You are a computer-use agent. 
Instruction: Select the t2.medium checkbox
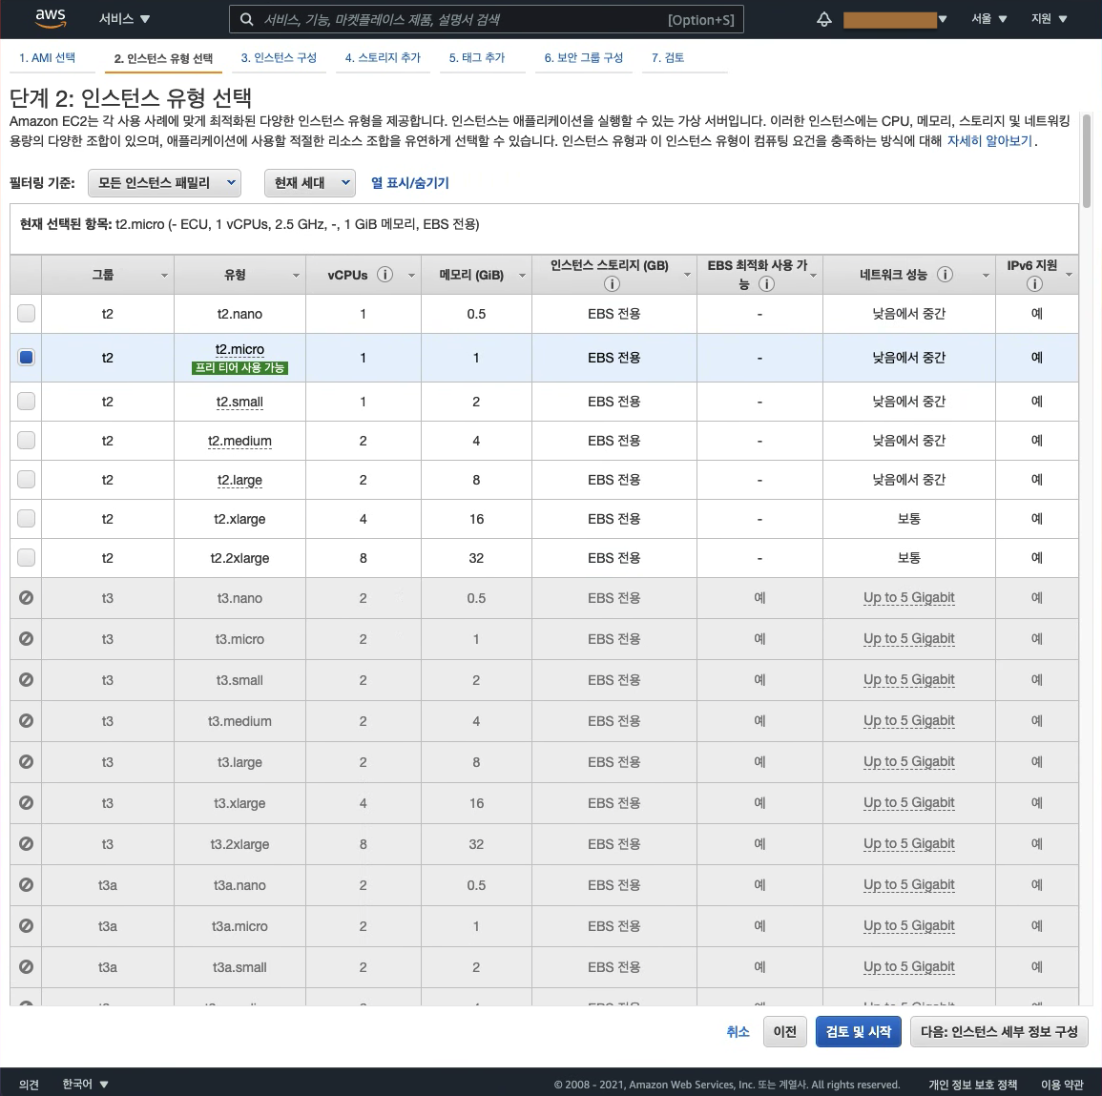coord(26,441)
